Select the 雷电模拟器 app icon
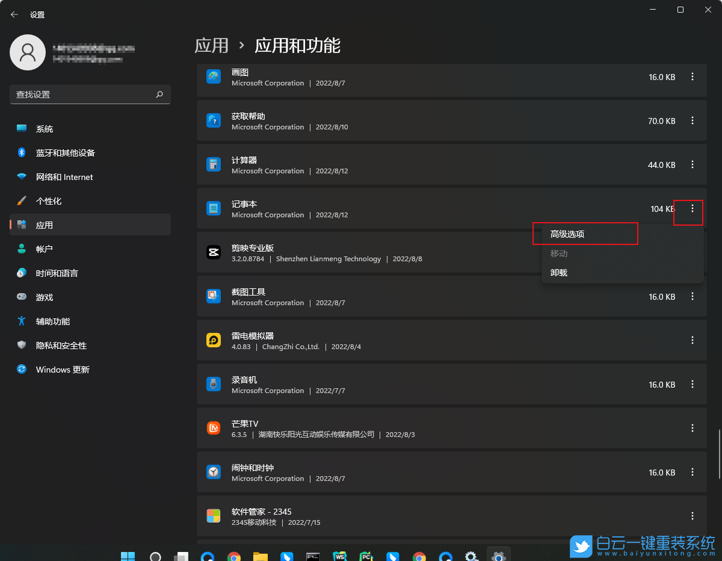The width and height of the screenshot is (722, 561). pyautogui.click(x=214, y=340)
